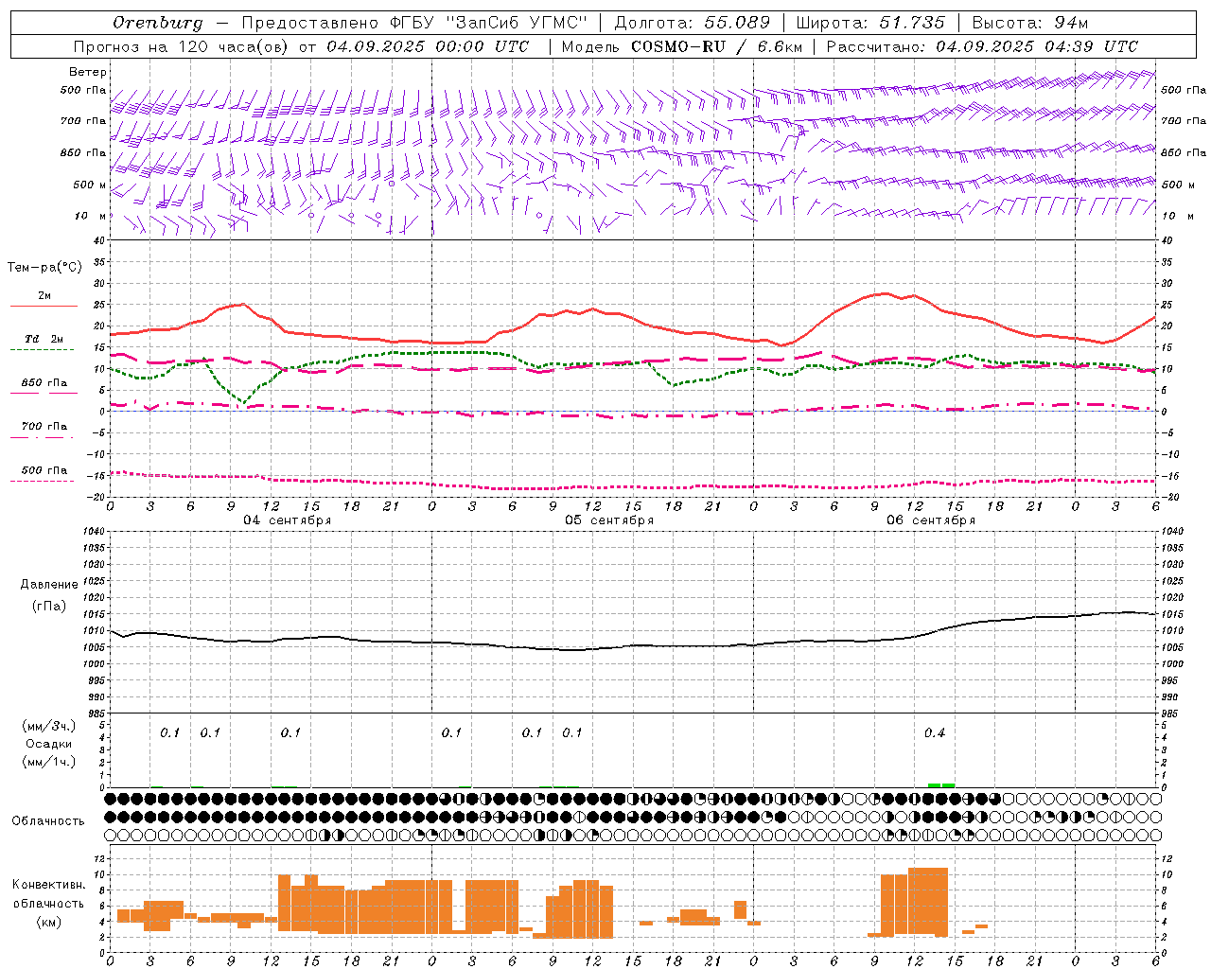Click the 'Orenburg' station title
Image resolution: width=1211 pixels, height=969 pixels.
pos(157,23)
